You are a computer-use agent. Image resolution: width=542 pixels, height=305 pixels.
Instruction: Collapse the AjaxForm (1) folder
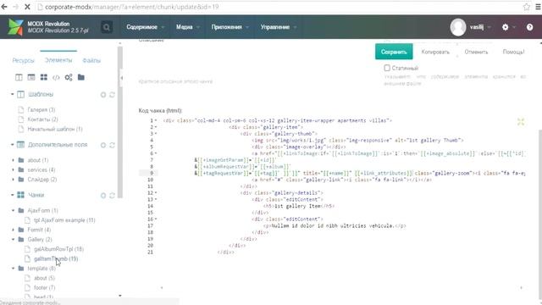pyautogui.click(x=14, y=210)
